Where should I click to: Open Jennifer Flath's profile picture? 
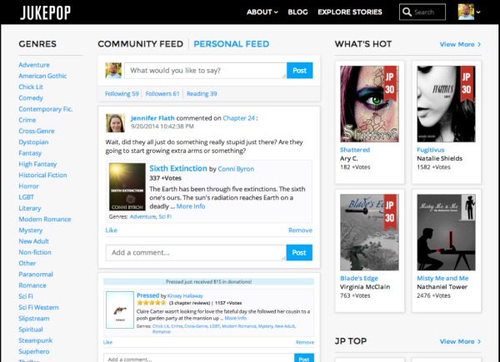pos(115,123)
